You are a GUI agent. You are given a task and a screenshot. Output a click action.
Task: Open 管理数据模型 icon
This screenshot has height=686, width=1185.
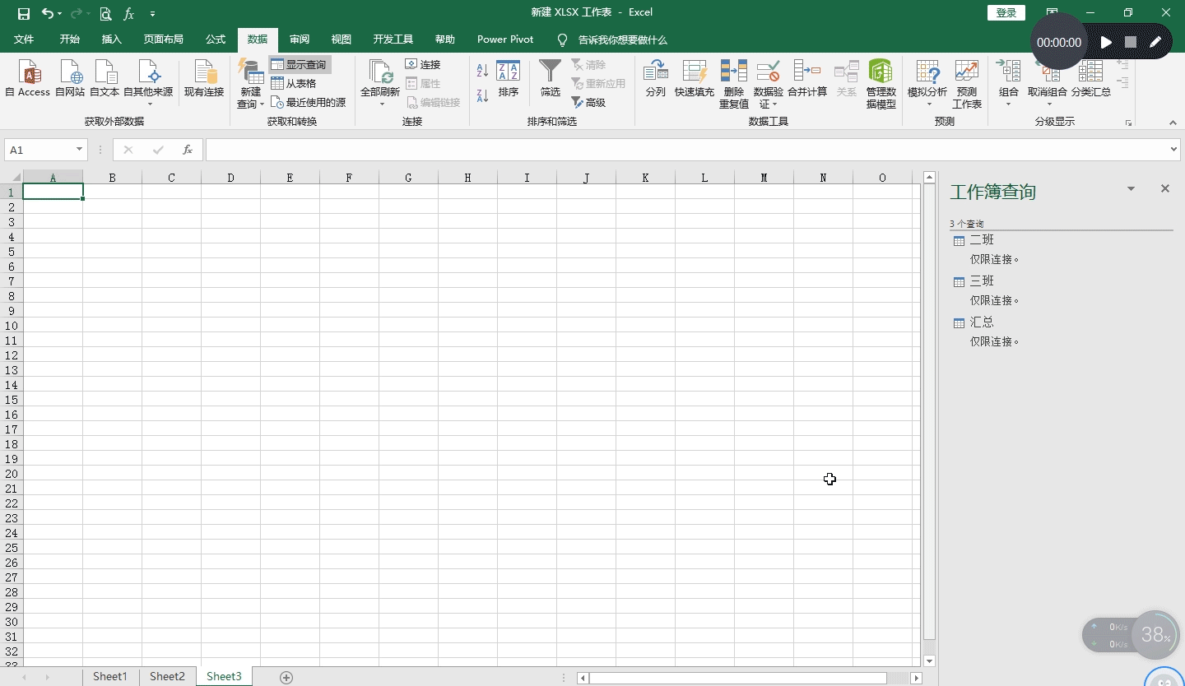[x=881, y=72]
